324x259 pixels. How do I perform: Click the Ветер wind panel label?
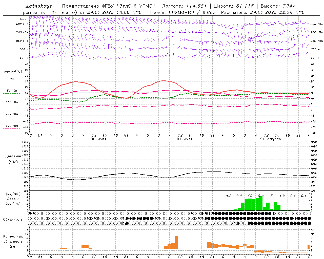click(x=23, y=19)
